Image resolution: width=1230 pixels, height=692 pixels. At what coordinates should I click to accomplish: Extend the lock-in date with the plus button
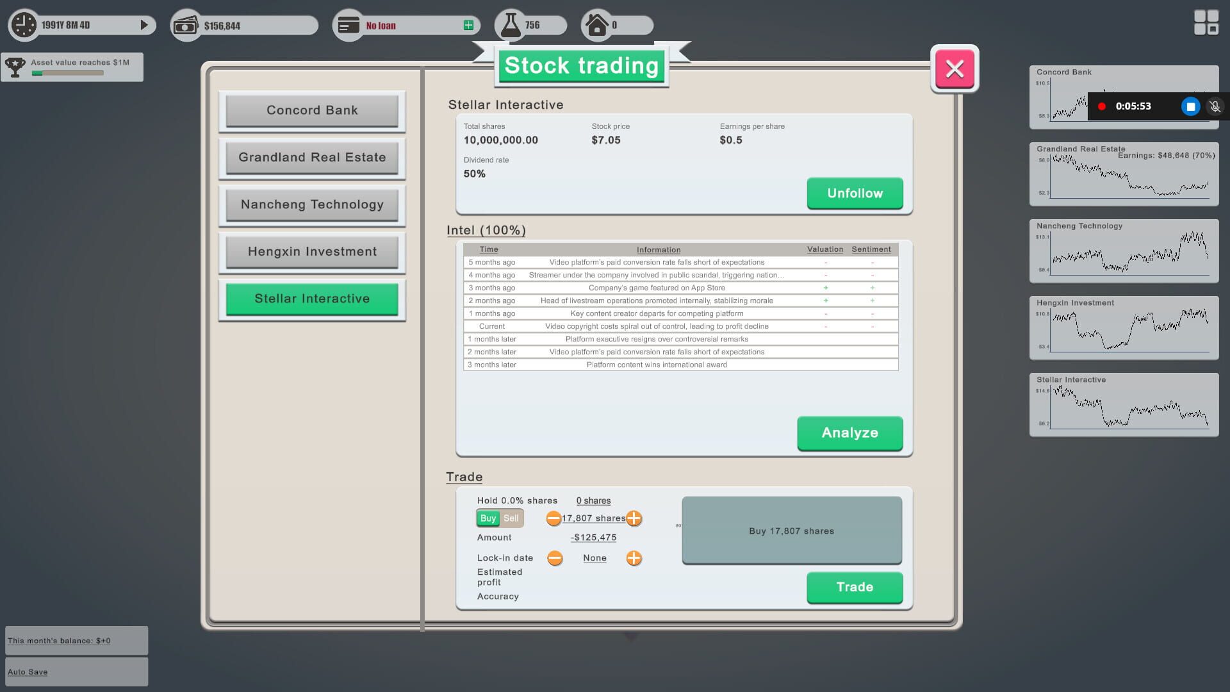[634, 558]
